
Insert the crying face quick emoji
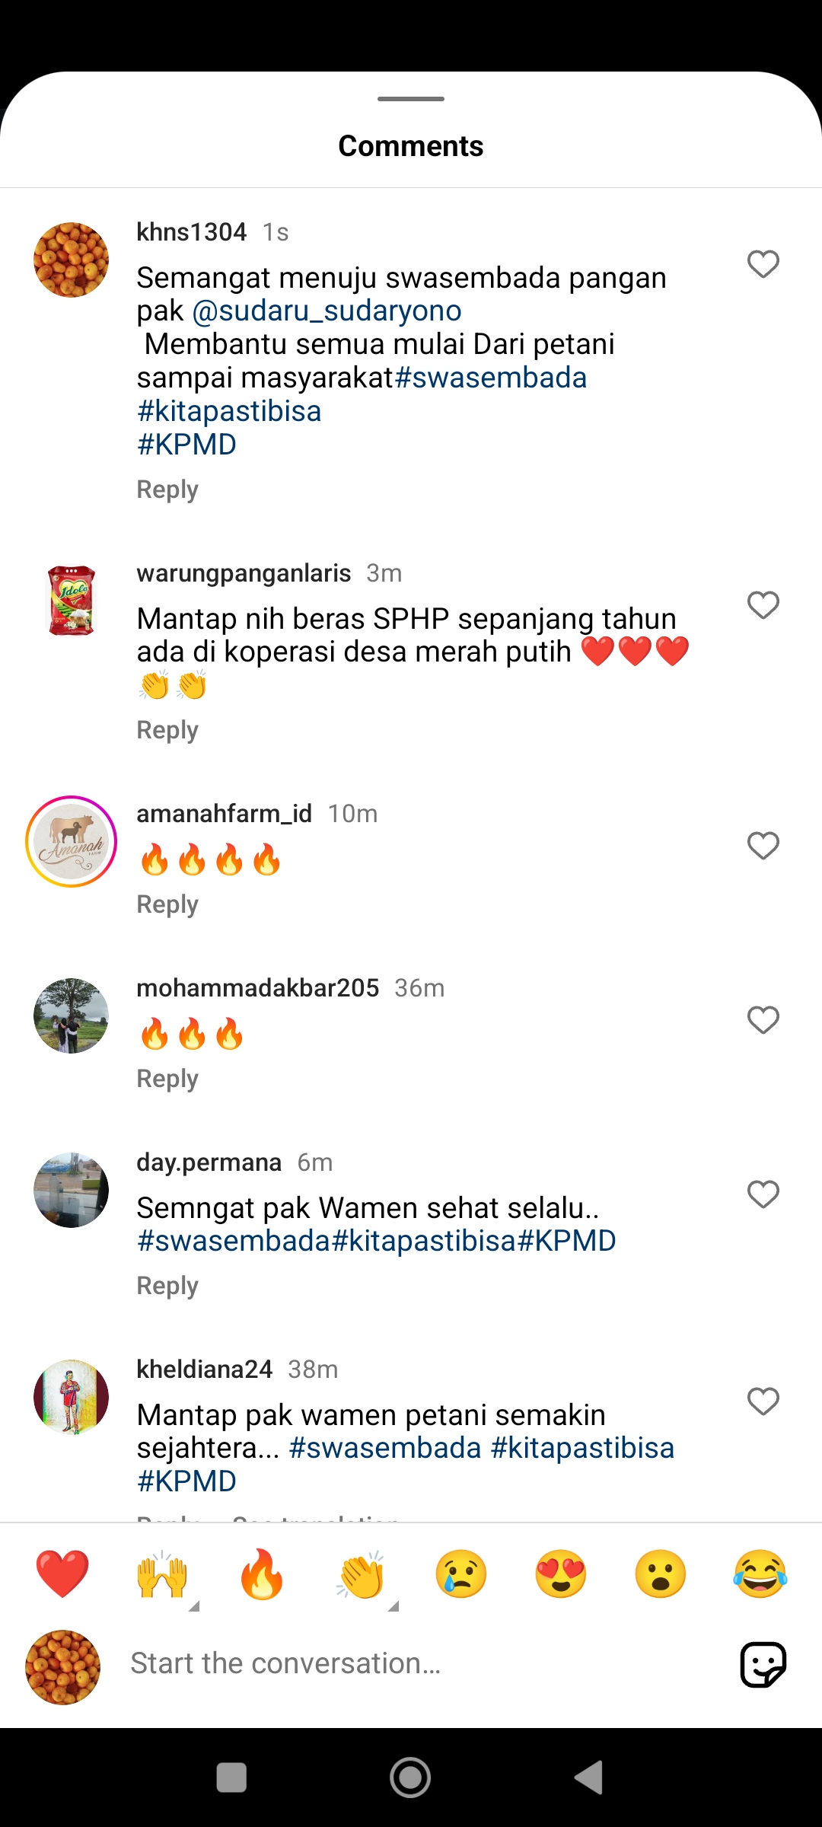[461, 1574]
